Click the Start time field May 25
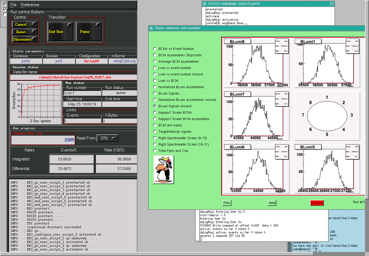Screen dimensions: 369x256 point(82,104)
